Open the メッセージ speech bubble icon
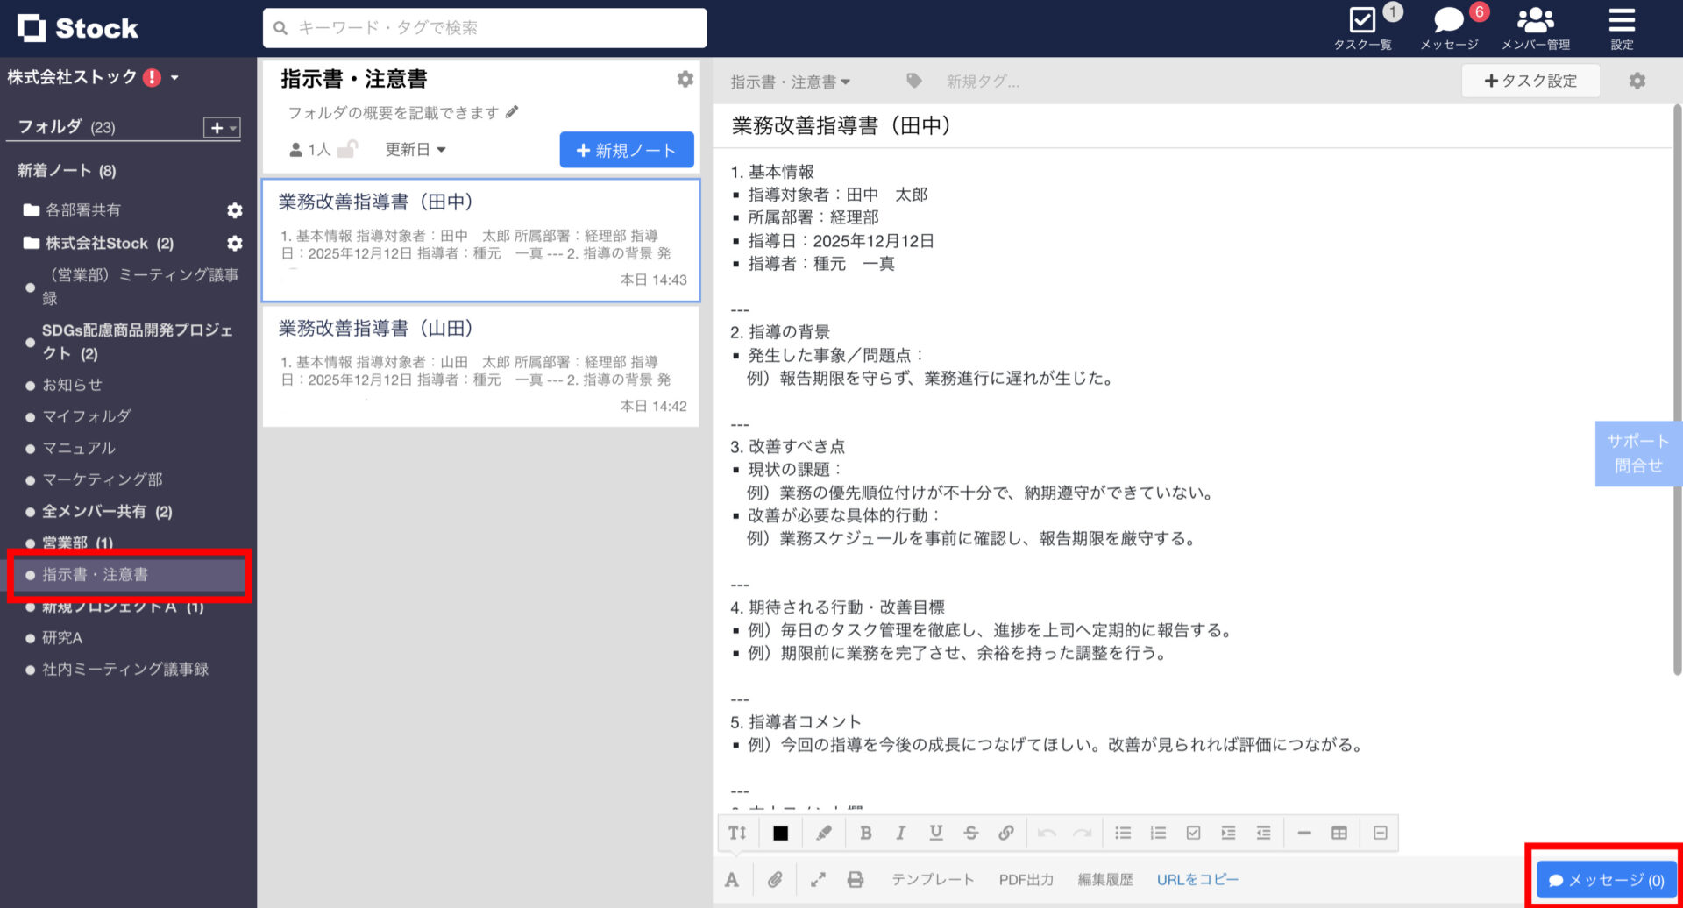Image resolution: width=1683 pixels, height=908 pixels. click(x=1447, y=18)
